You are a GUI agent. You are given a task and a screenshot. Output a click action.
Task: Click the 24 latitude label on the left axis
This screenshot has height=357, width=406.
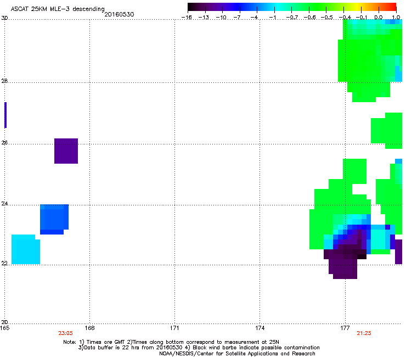click(4, 204)
